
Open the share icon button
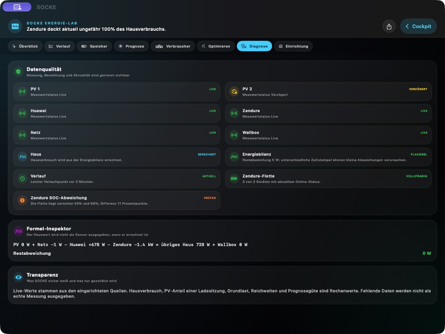coord(389,27)
